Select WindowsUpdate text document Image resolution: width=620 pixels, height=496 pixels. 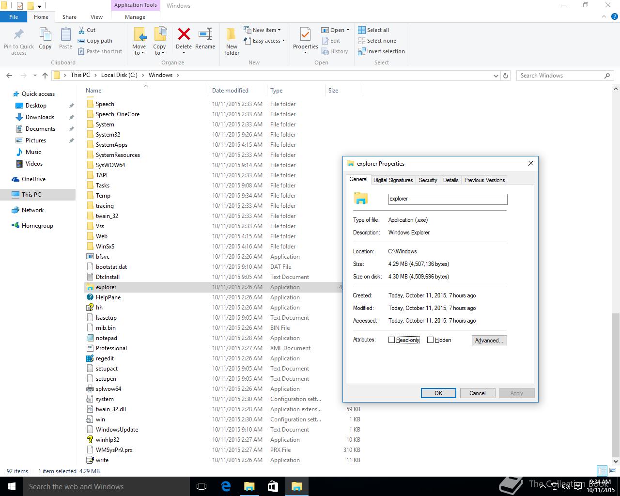[x=117, y=430]
